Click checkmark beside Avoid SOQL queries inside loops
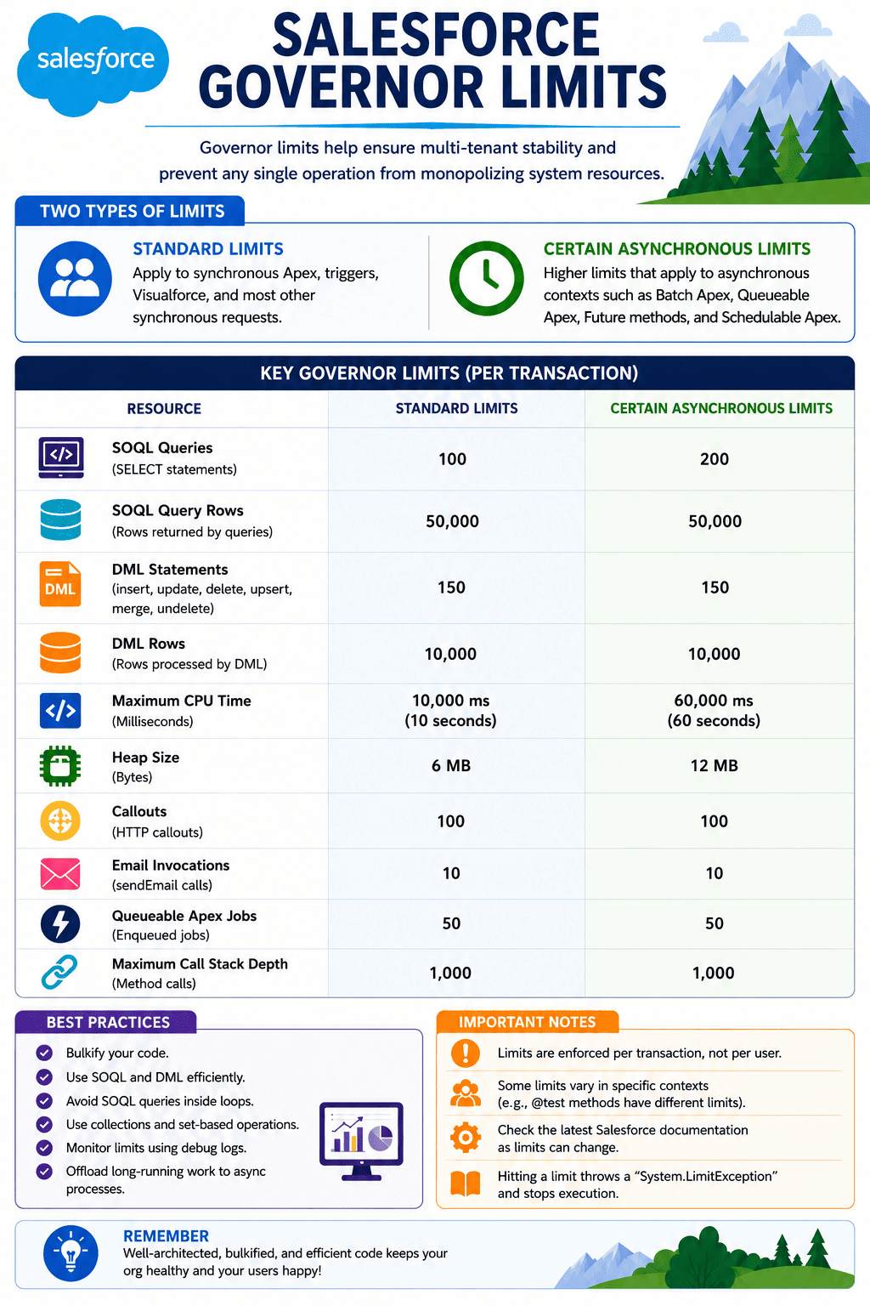Viewport: 870px width, 1306px height. (x=44, y=1100)
